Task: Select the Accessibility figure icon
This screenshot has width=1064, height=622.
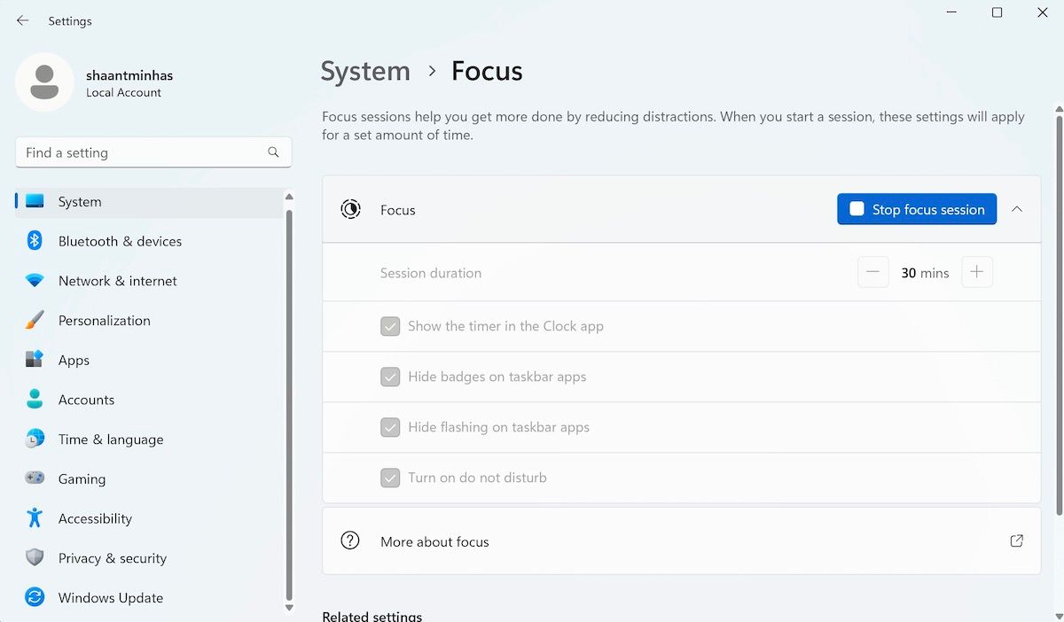Action: 35,518
